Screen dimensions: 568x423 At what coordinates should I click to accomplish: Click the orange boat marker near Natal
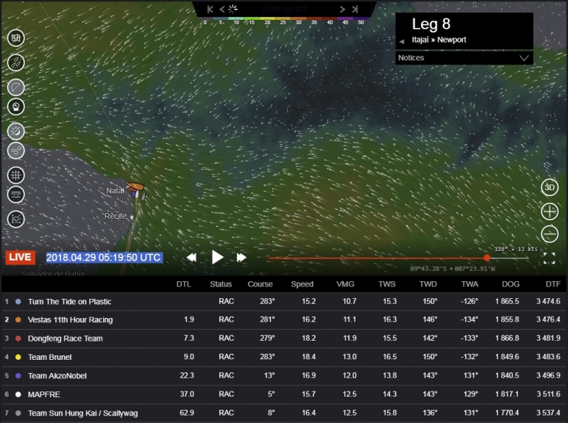(x=135, y=187)
